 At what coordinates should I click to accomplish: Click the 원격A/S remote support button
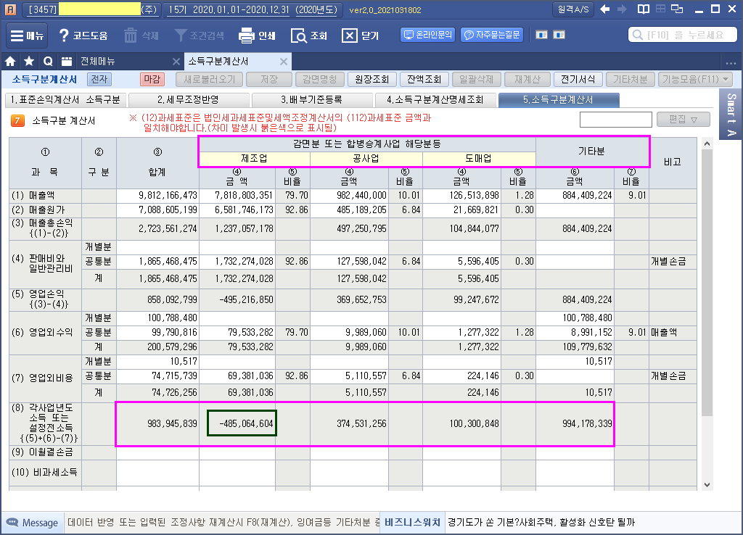pos(573,9)
